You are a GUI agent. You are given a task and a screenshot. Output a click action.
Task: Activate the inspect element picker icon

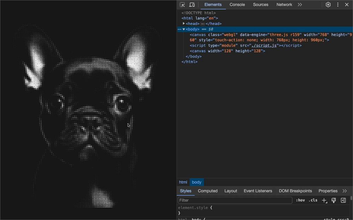[182, 5]
